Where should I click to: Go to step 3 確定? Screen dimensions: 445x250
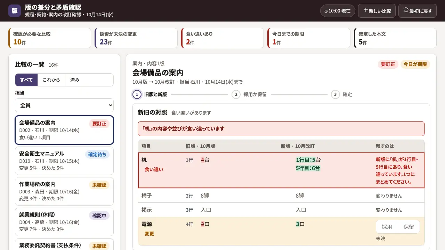tap(342, 94)
